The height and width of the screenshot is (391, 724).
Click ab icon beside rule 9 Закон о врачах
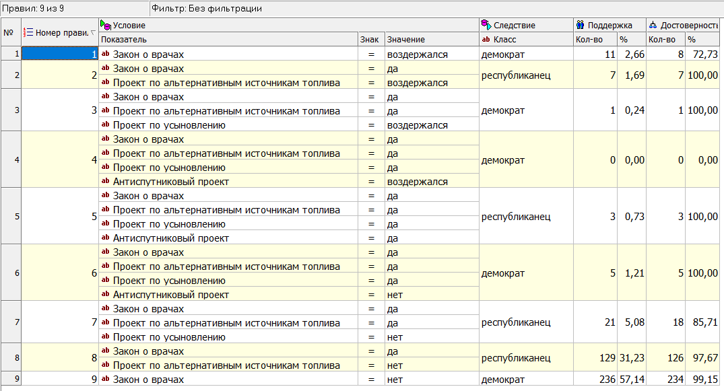105,380
